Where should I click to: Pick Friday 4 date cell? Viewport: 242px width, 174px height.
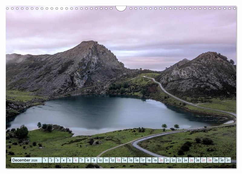(x=64, y=160)
